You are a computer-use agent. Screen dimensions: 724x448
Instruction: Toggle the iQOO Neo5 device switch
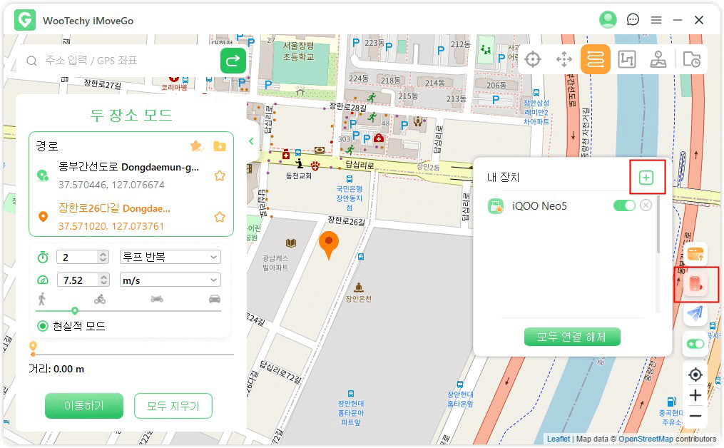point(624,205)
